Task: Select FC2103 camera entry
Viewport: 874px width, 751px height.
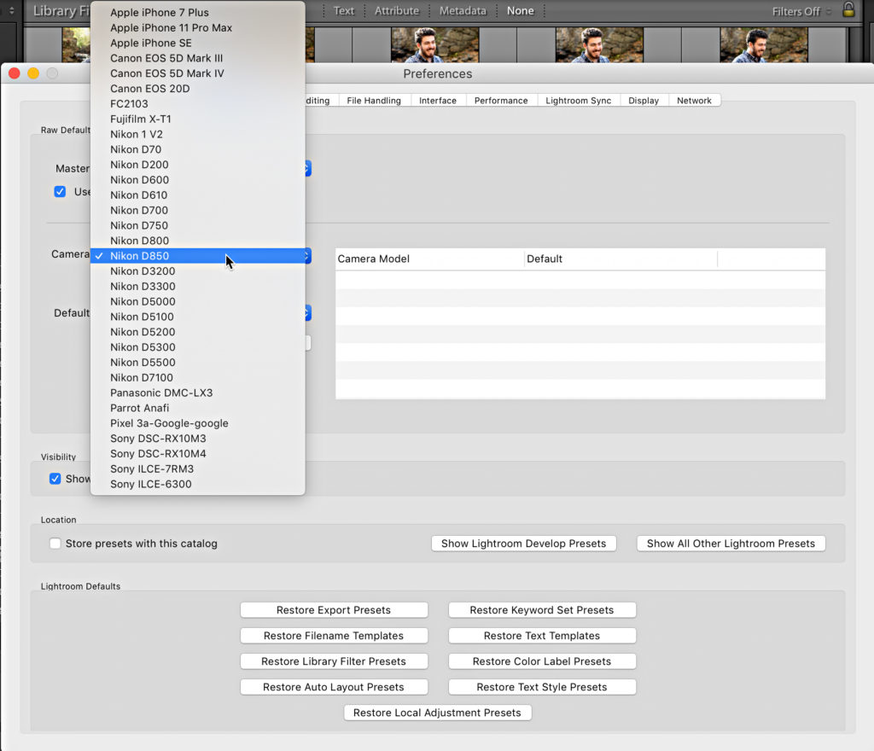Action: (198, 103)
